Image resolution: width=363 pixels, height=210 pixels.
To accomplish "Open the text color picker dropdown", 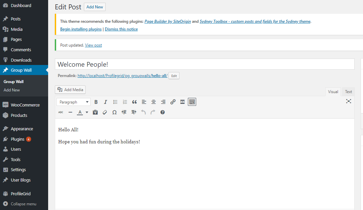I will pyautogui.click(x=87, y=112).
